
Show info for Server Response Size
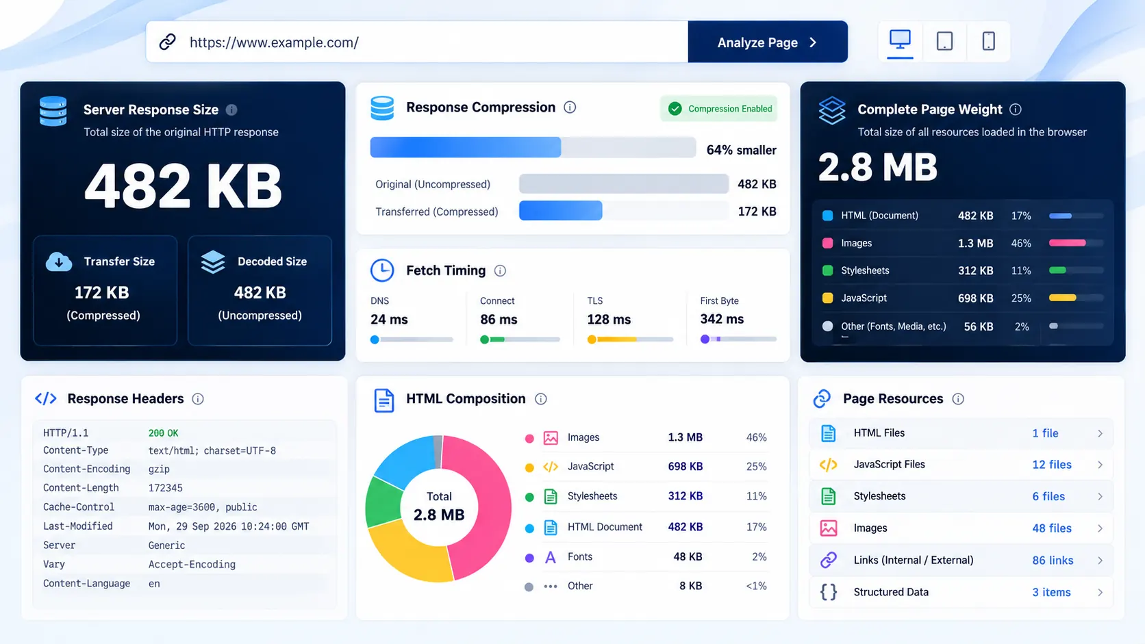pyautogui.click(x=231, y=110)
